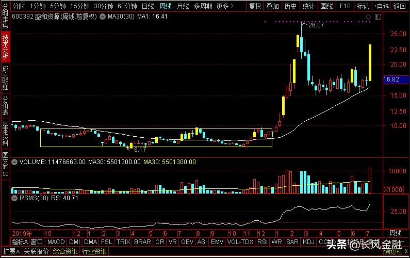Image resolution: width=410 pixels, height=258 pixels.
Task: Apply the FSL indicator
Action: [107, 242]
